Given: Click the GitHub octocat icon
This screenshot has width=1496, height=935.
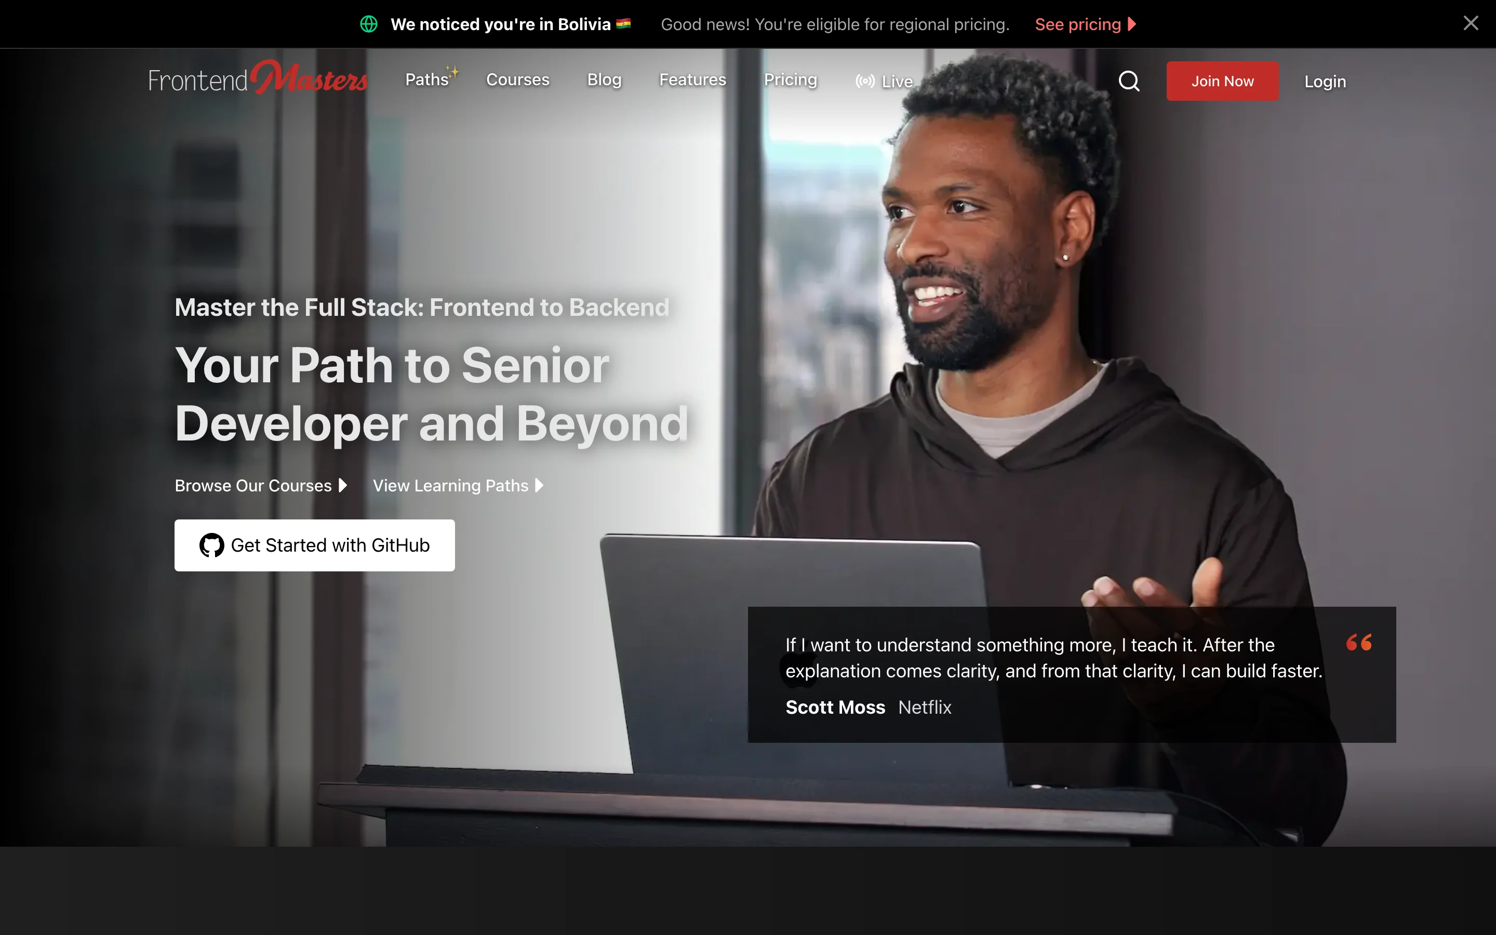Looking at the screenshot, I should click(x=211, y=545).
